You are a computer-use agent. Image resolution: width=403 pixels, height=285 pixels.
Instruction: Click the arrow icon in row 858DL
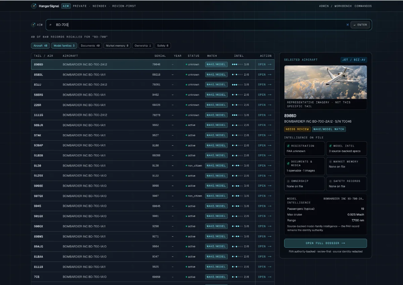point(269,75)
